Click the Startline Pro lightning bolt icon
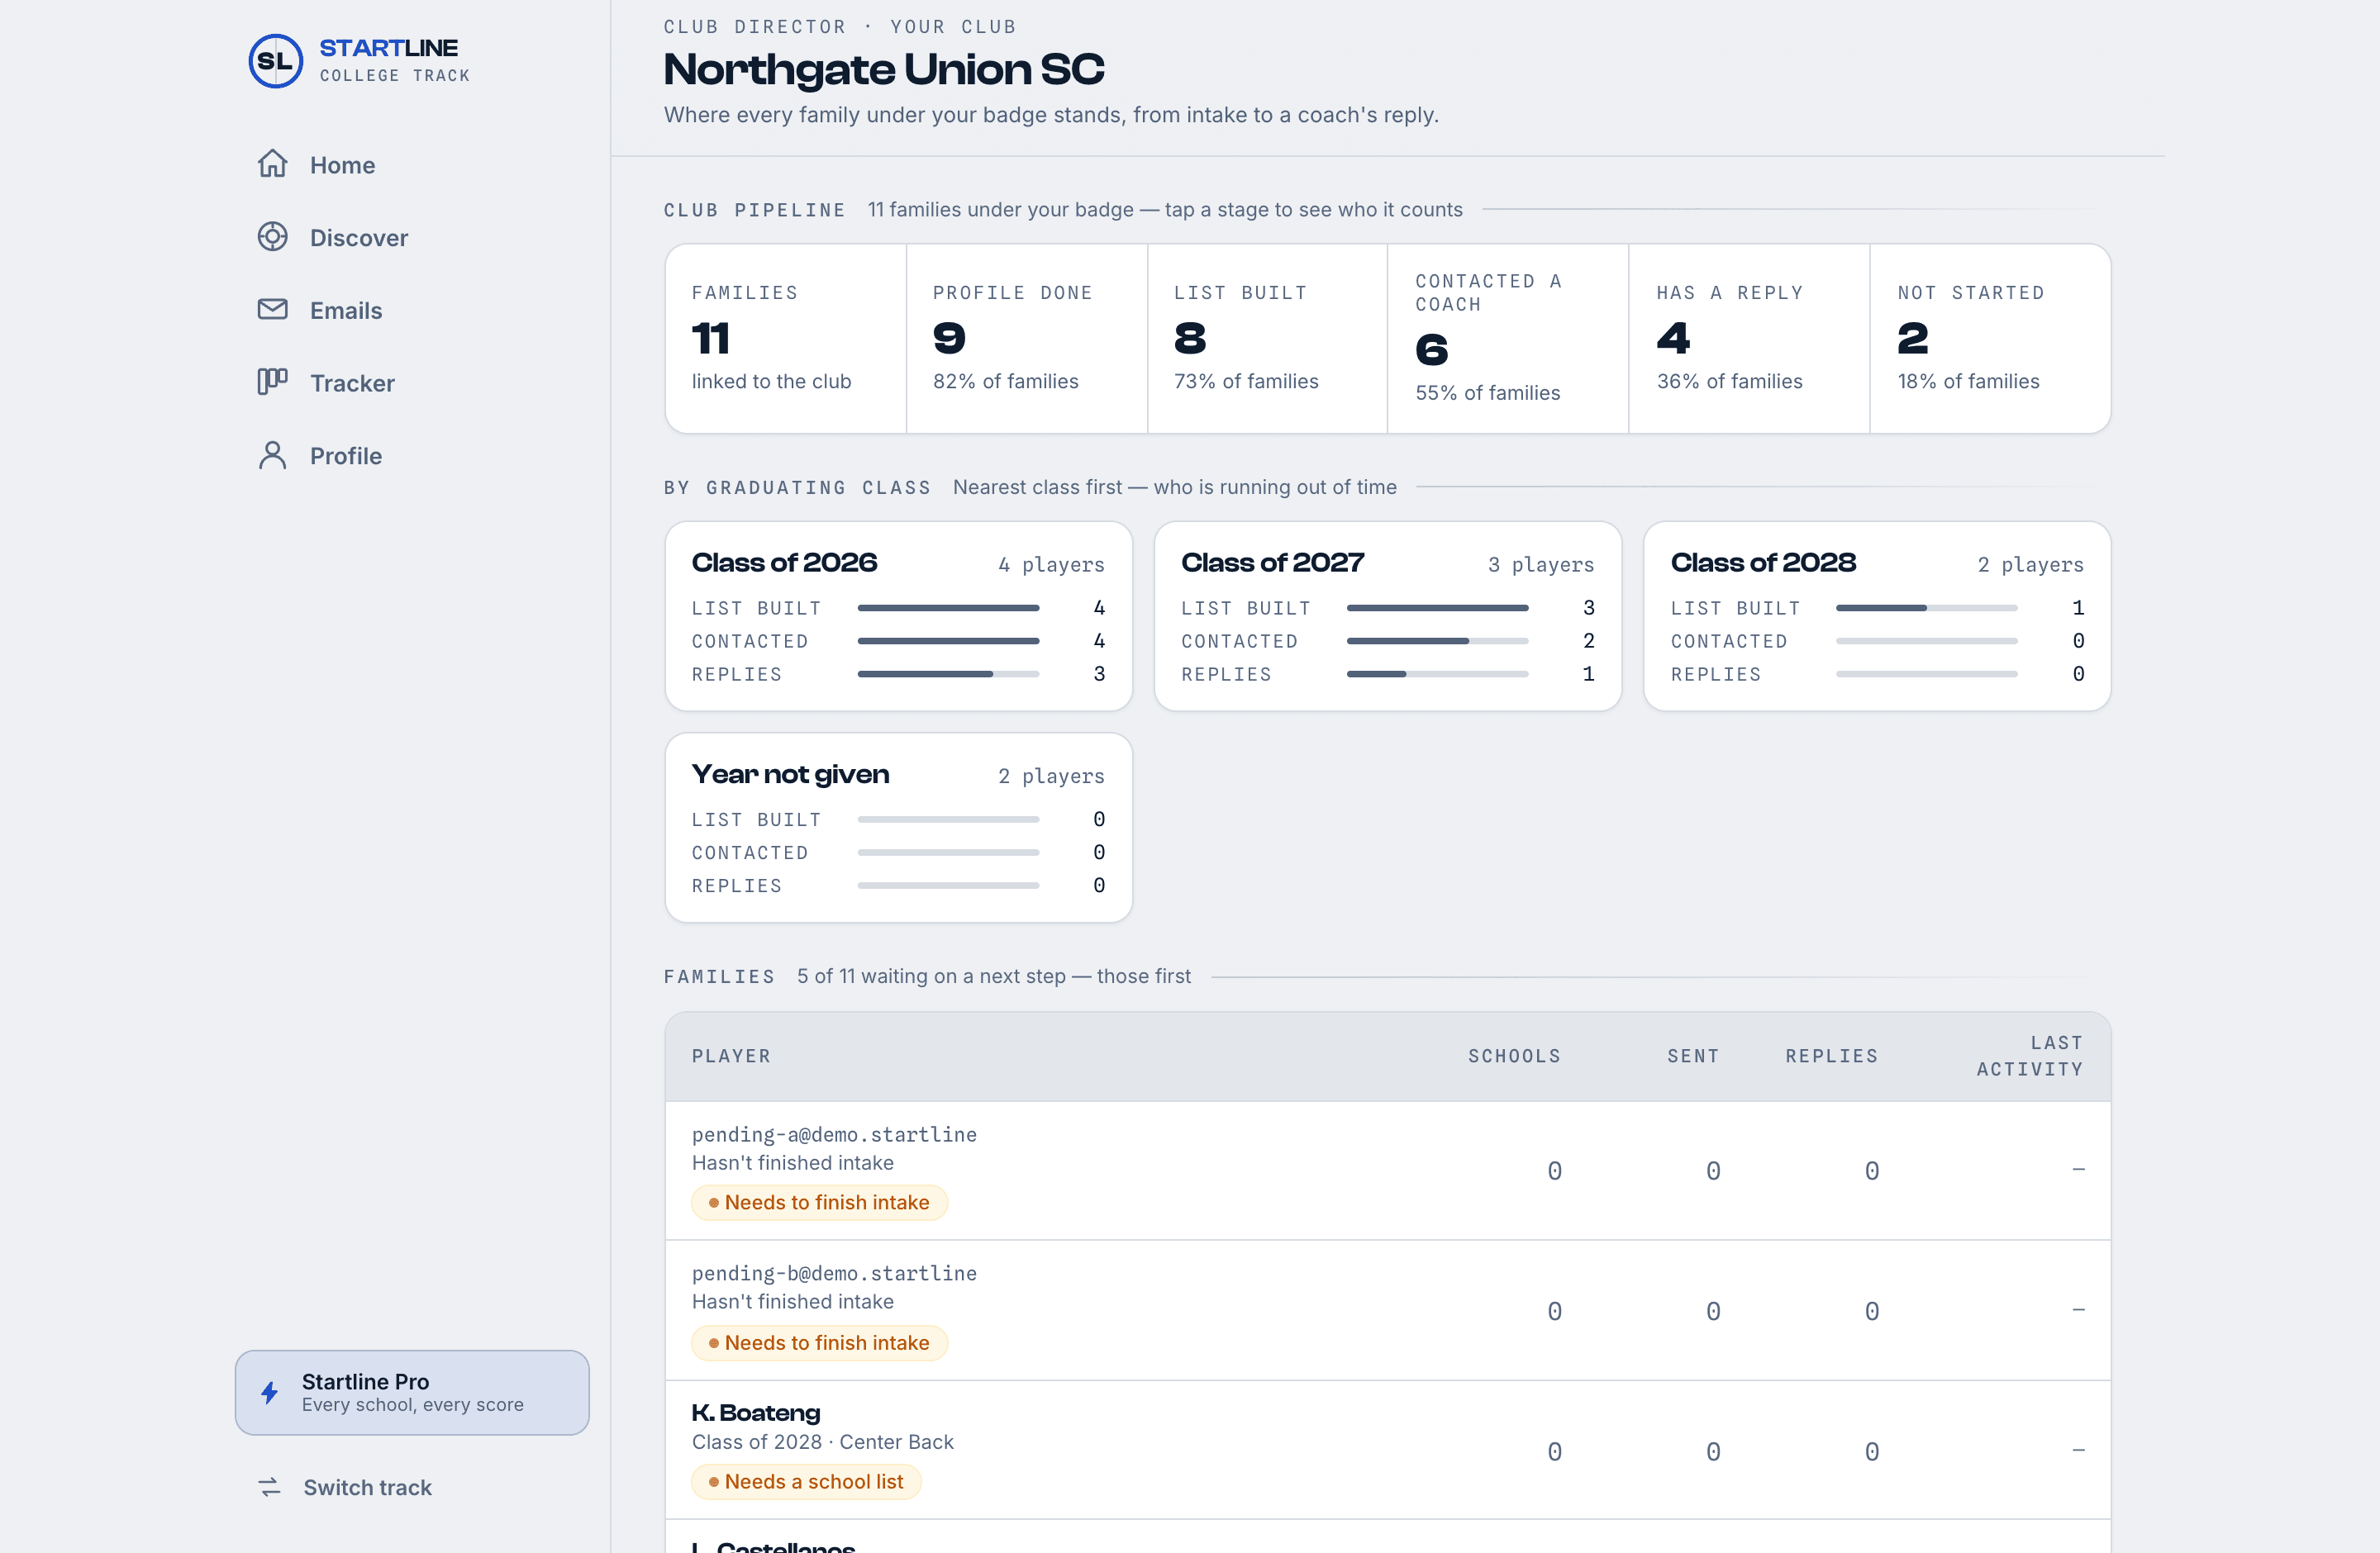The width and height of the screenshot is (2380, 1553). pyautogui.click(x=269, y=1392)
